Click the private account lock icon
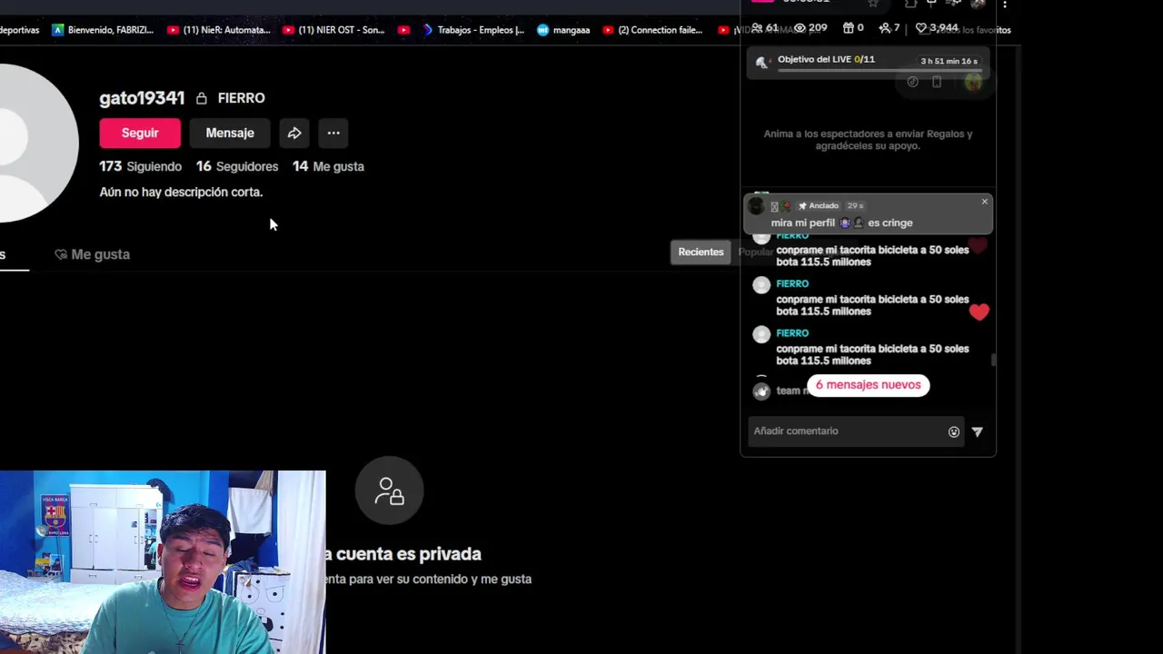The width and height of the screenshot is (1163, 654). click(389, 490)
